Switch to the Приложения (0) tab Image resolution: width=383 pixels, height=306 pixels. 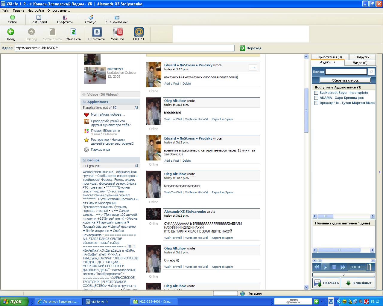click(x=330, y=57)
